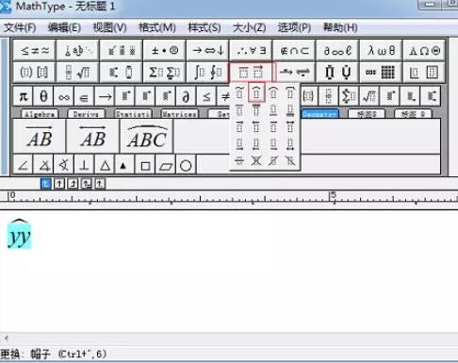Insert the element-of symbol from the small bar
This screenshot has height=363, width=458.
point(84,96)
